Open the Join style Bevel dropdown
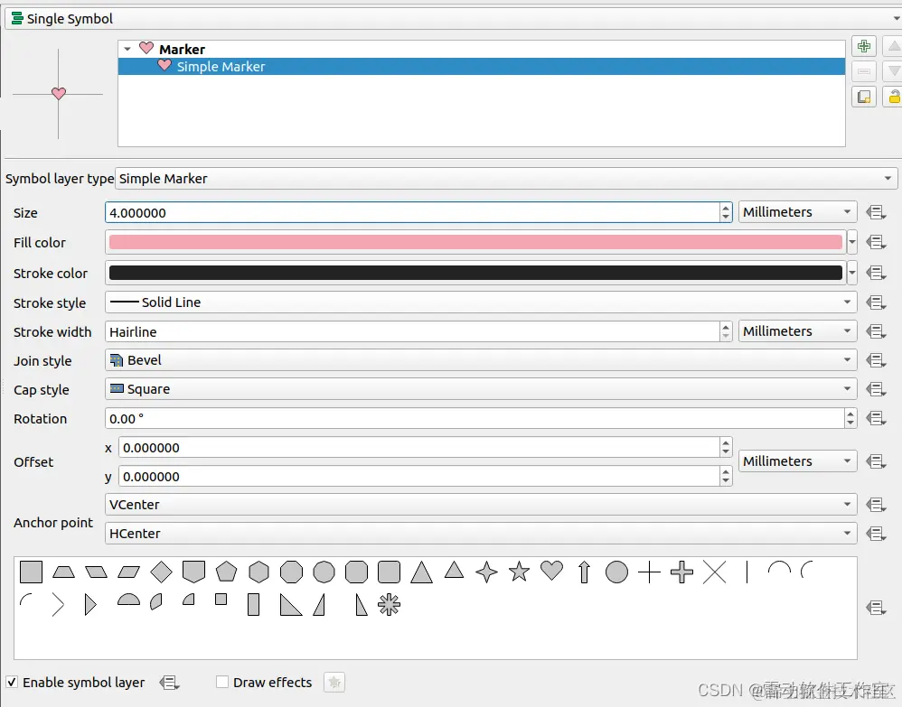The width and height of the screenshot is (902, 707). coord(481,360)
